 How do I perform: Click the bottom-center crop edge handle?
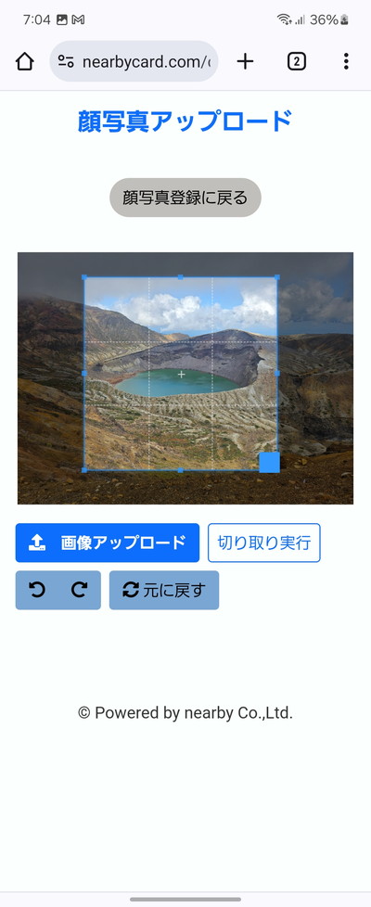point(181,470)
